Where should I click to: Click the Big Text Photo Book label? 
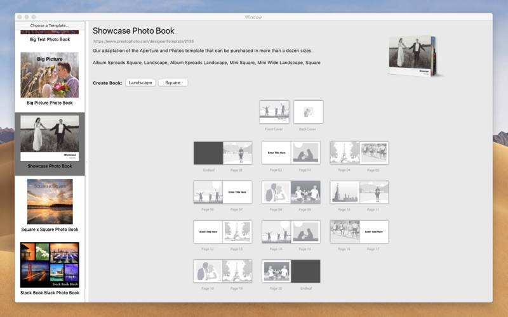point(50,39)
